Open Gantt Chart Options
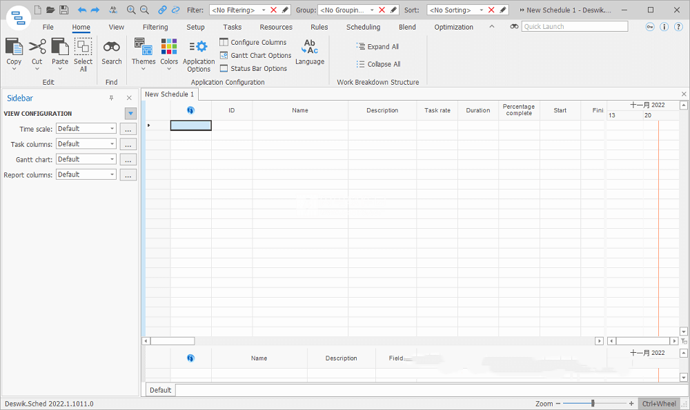 [256, 55]
